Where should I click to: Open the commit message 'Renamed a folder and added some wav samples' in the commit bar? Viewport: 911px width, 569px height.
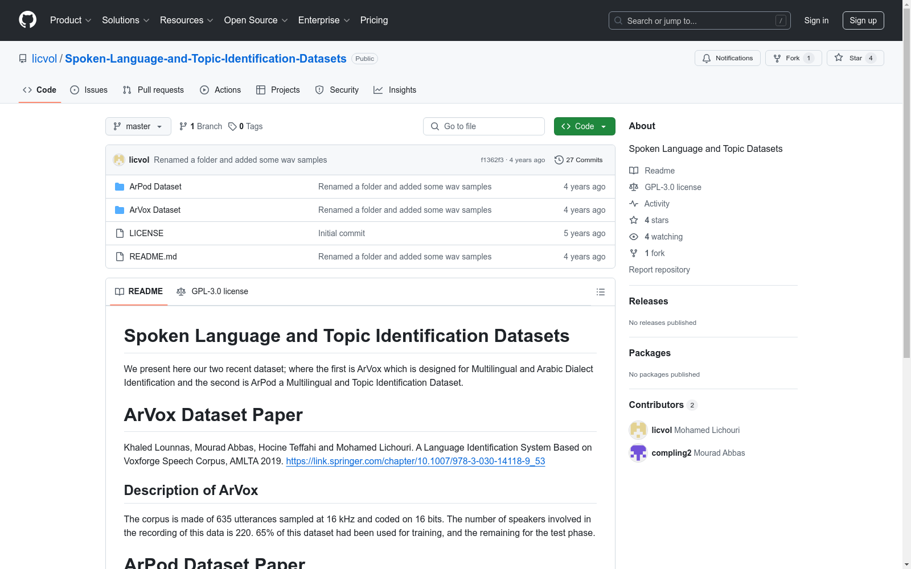[240, 160]
